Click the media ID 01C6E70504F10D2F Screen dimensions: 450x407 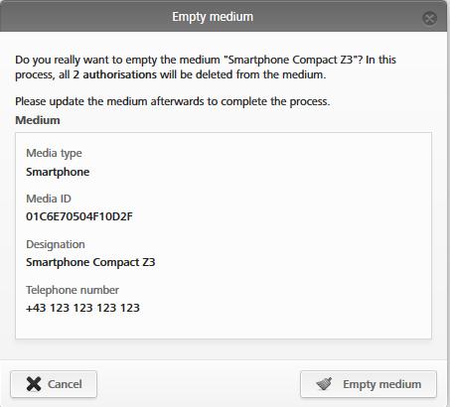click(x=79, y=216)
